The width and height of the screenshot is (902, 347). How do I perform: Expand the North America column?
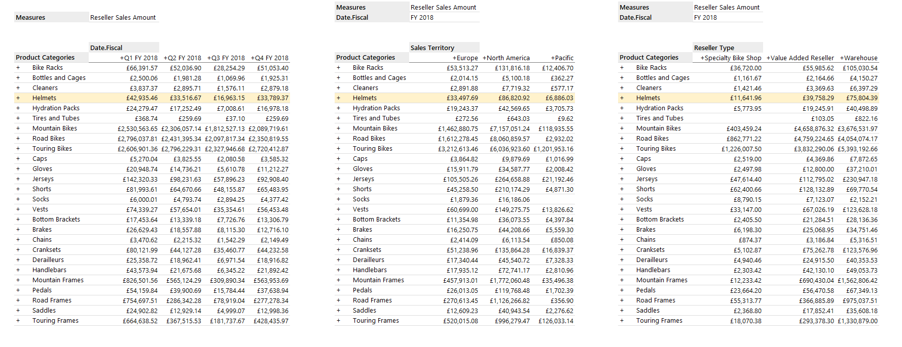pyautogui.click(x=484, y=58)
